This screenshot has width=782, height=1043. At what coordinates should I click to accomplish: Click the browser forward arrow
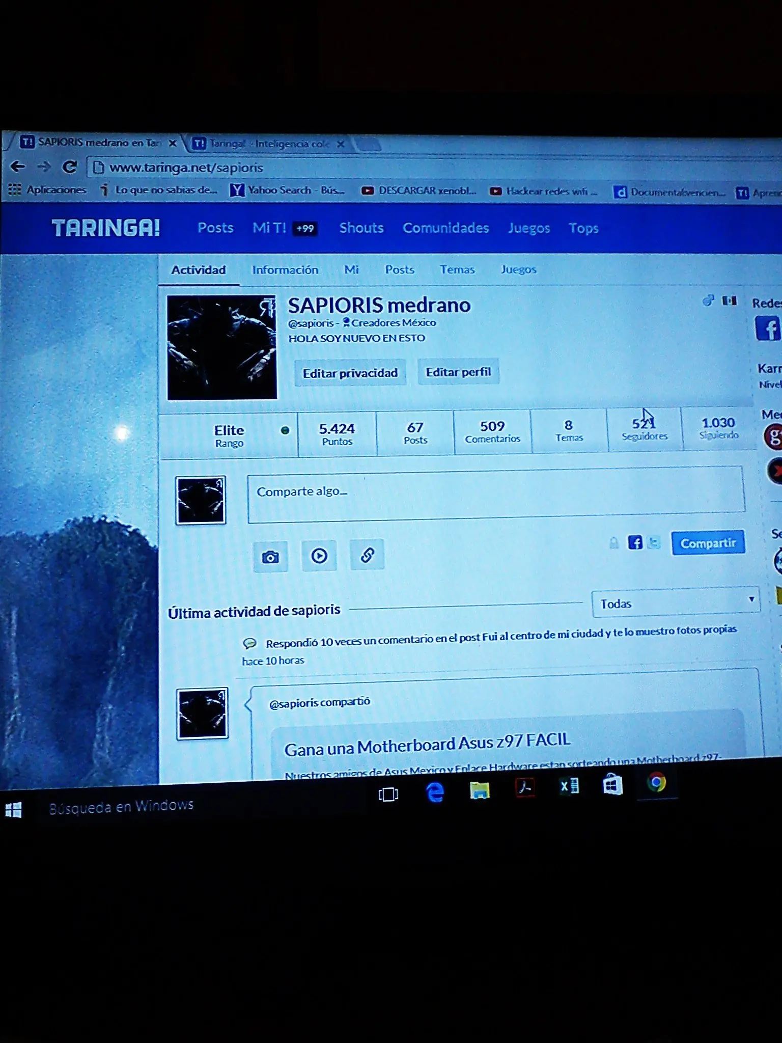click(44, 167)
